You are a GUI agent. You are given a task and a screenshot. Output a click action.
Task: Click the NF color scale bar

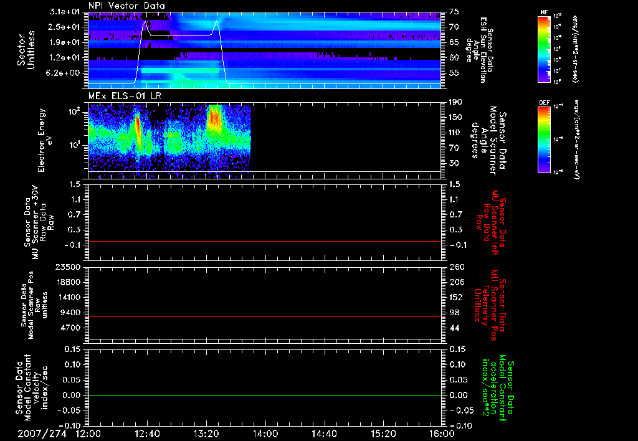545,49
